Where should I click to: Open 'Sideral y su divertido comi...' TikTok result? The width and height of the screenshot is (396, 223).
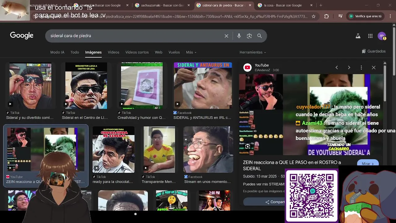(30, 118)
